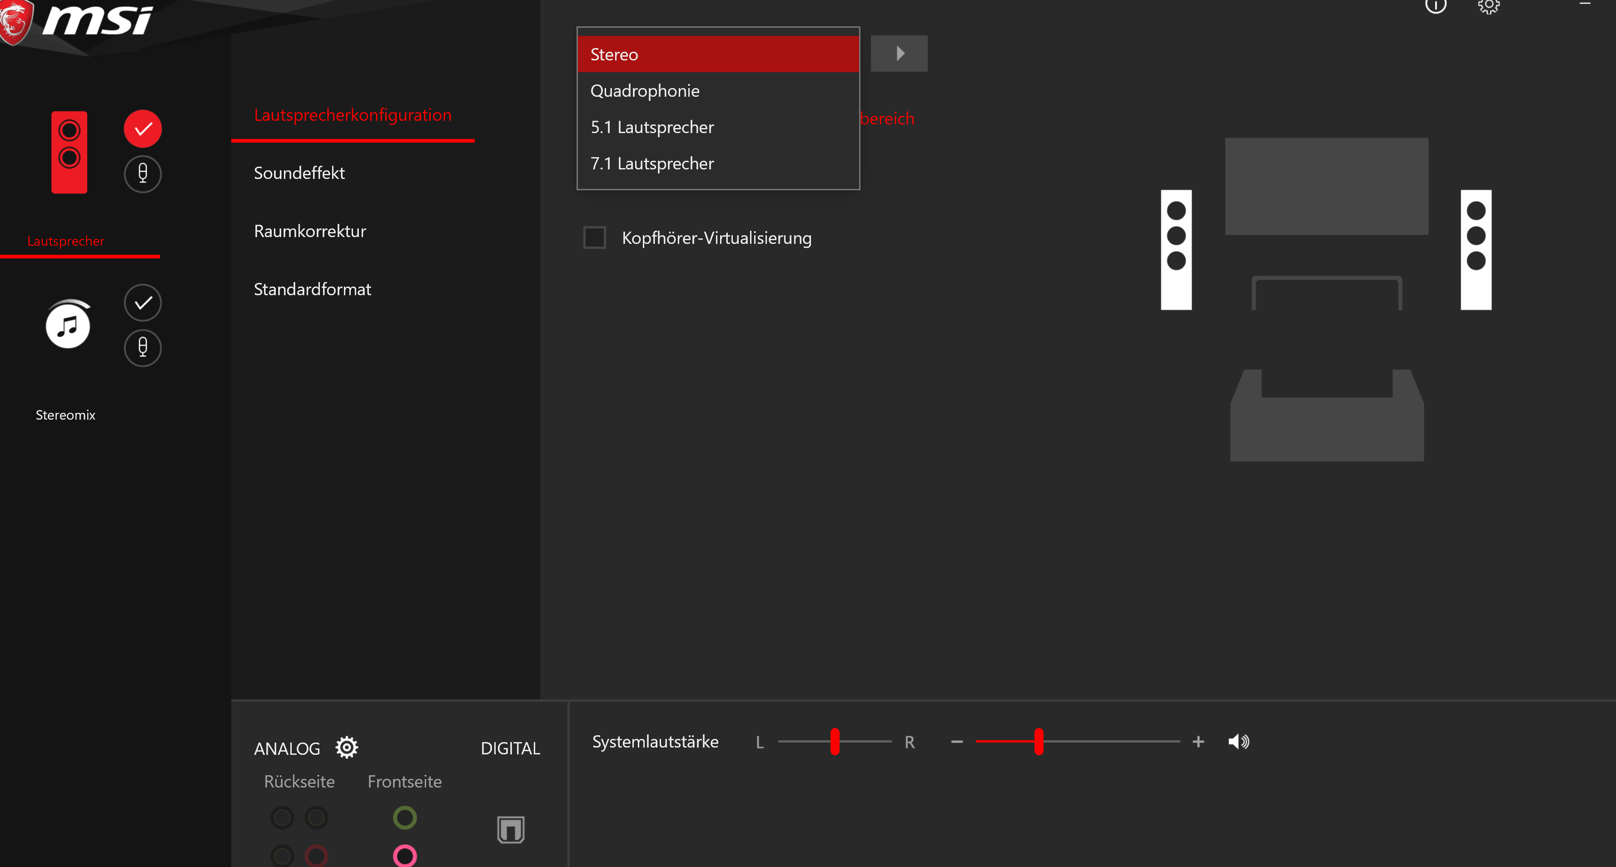This screenshot has width=1616, height=867.
Task: Open the settings gear in top right
Action: tap(1488, 6)
